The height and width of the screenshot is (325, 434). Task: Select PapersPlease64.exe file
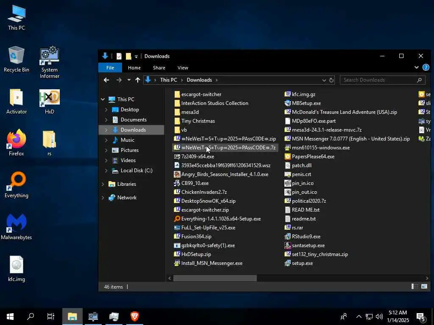click(x=310, y=157)
